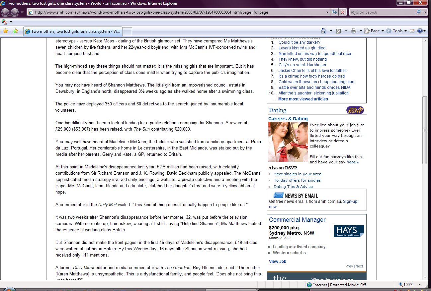Click the View Job link
Image resolution: width=431 pixels, height=291 pixels.
point(277,262)
